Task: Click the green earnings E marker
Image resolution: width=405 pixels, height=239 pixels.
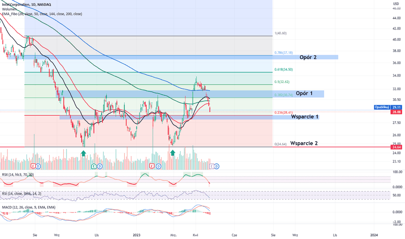Action: (x=94, y=166)
